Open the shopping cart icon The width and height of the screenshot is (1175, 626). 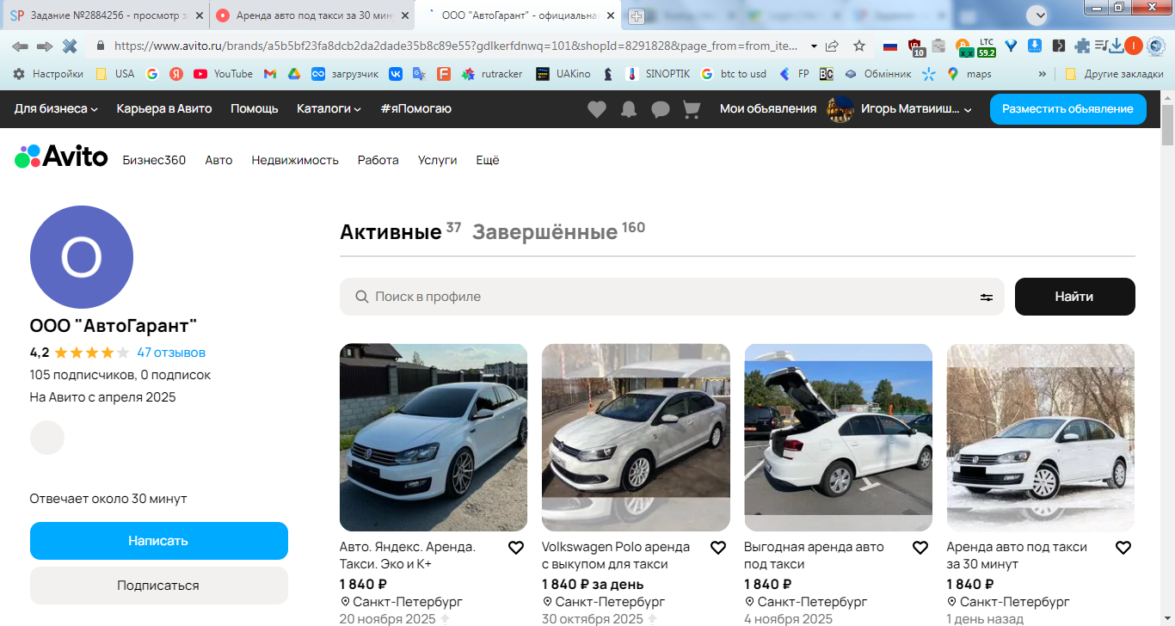click(692, 109)
